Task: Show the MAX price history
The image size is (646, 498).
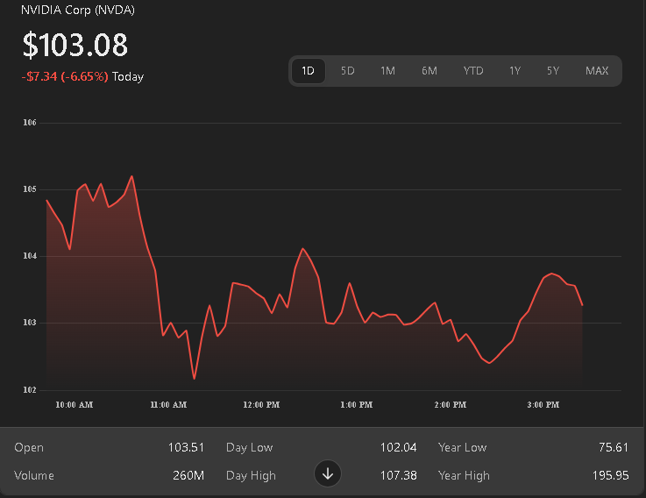Action: coord(597,71)
